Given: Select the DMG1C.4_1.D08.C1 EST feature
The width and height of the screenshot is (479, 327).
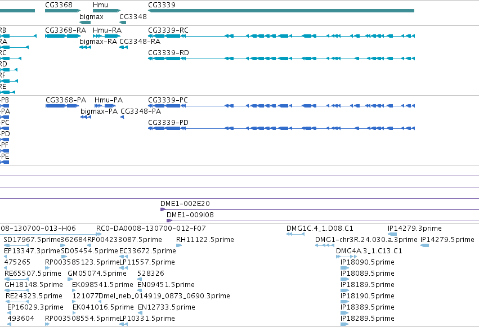Looking at the screenshot, I should click(296, 234).
